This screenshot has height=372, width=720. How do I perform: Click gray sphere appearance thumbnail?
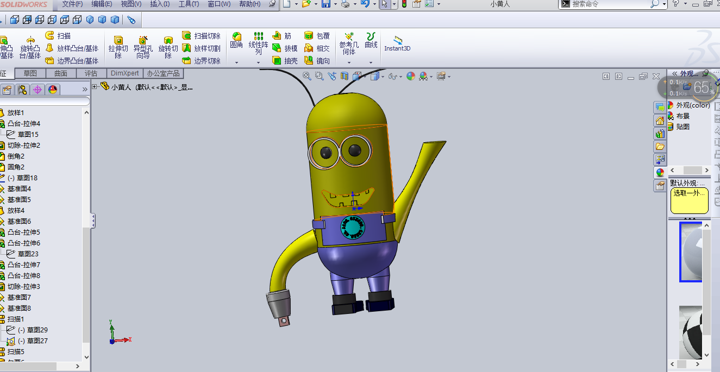[691, 252]
